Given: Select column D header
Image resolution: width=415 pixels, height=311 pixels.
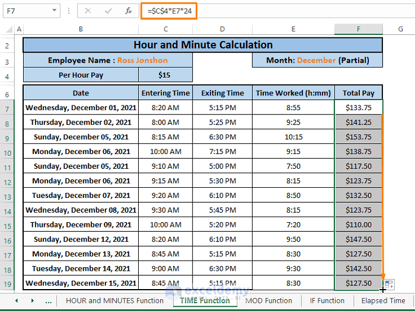Looking at the screenshot, I should point(222,29).
